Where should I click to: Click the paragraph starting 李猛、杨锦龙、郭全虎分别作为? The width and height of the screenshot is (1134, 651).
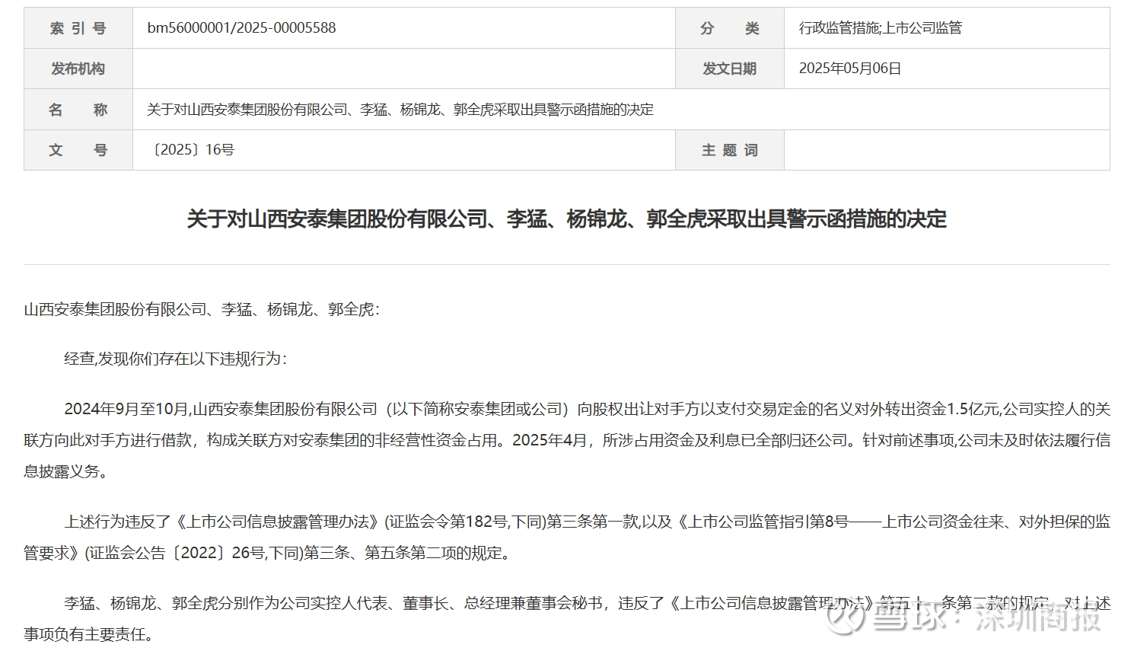point(567,619)
